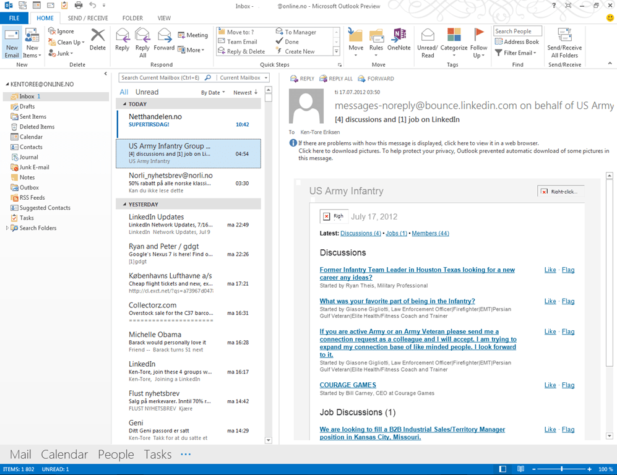Screen dimensions: 617x475
Task: Open the Discussions (4) link
Action: click(360, 233)
